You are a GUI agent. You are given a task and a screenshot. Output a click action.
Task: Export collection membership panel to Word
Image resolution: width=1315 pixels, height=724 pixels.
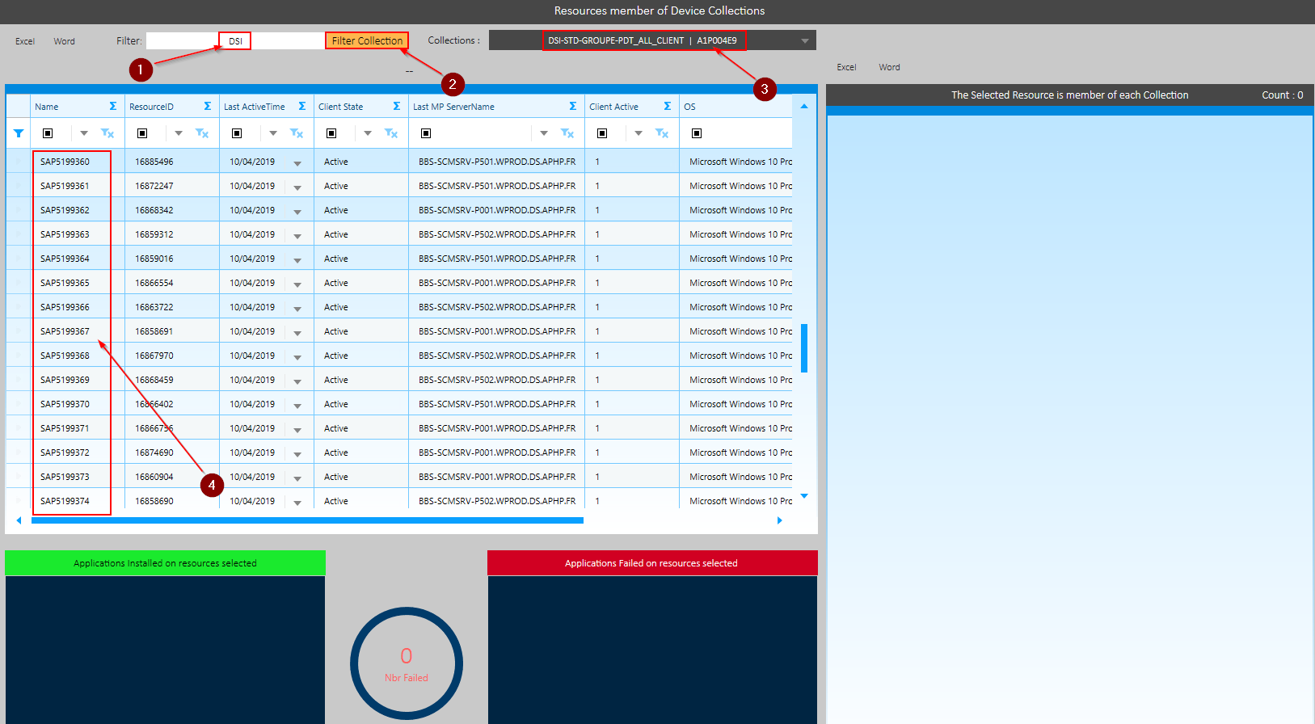point(889,67)
